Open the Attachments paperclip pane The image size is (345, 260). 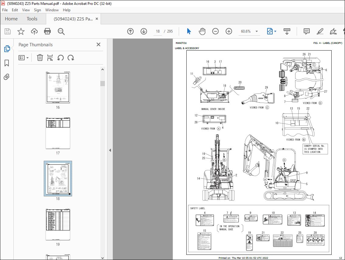click(7, 77)
